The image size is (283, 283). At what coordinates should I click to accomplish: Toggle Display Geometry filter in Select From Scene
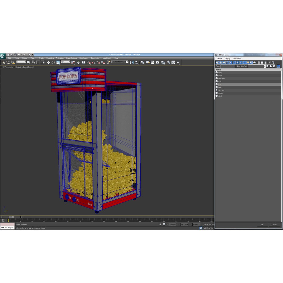pos(217,62)
